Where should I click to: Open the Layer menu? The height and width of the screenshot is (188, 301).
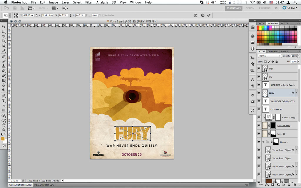66,2
